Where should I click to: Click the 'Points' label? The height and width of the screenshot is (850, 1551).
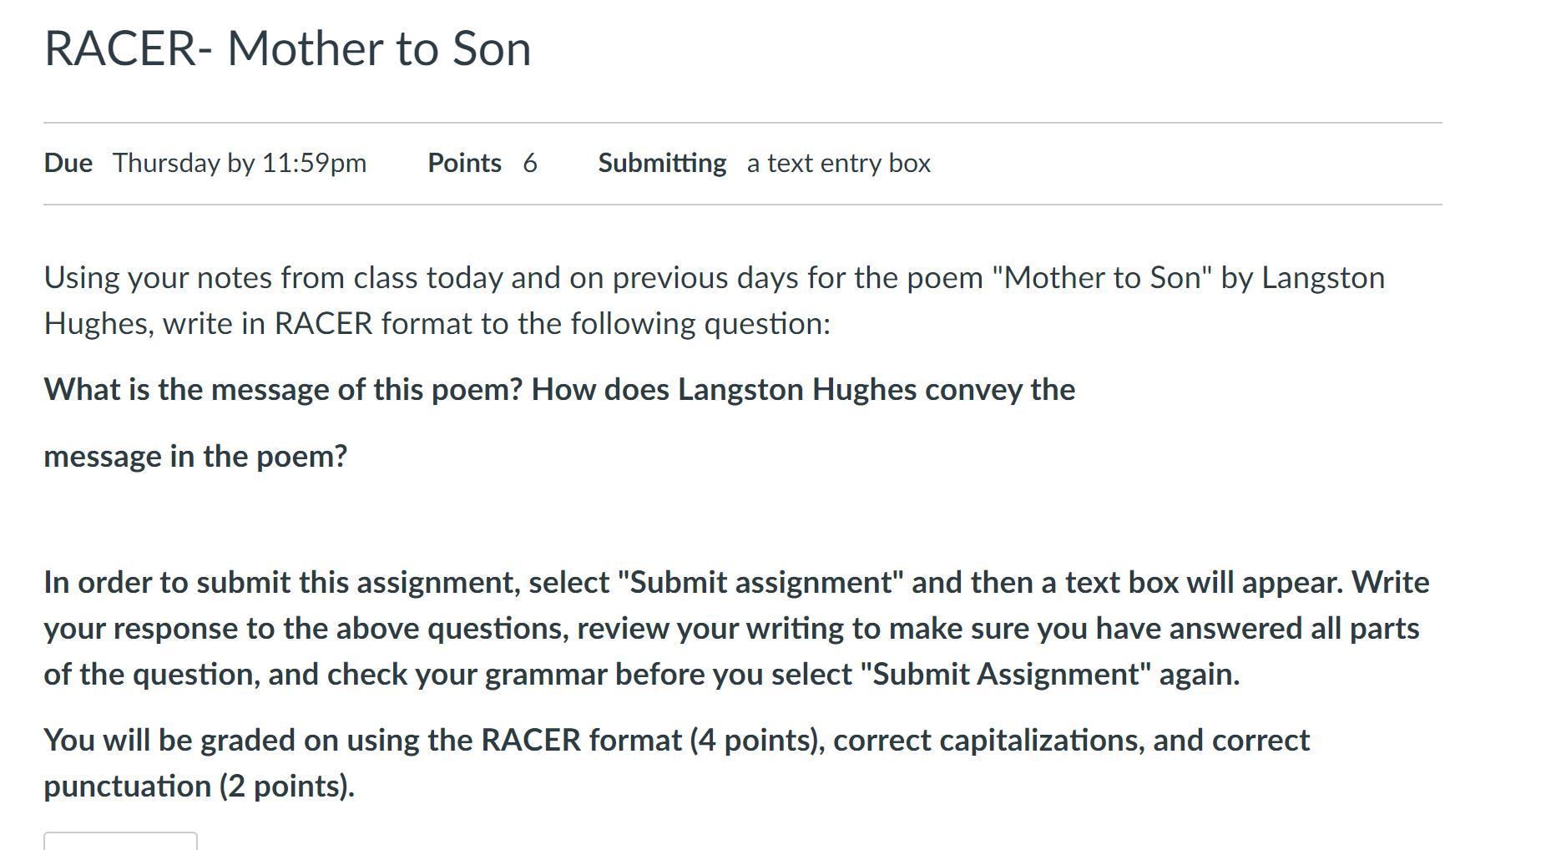(464, 163)
